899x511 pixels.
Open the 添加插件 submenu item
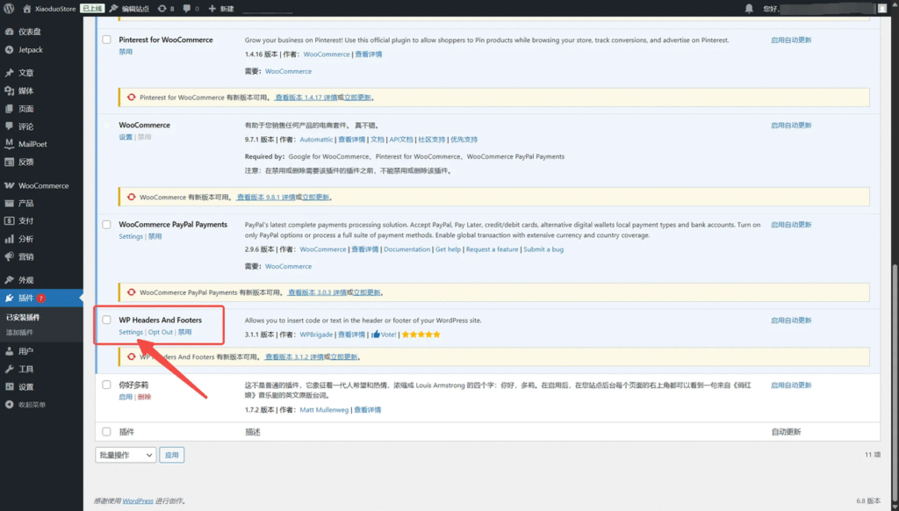19,333
